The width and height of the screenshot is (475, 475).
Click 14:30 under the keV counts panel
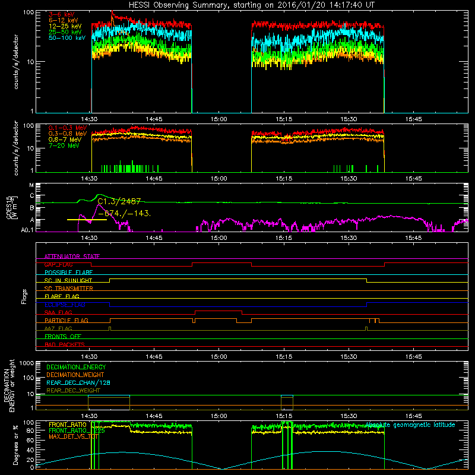point(89,119)
